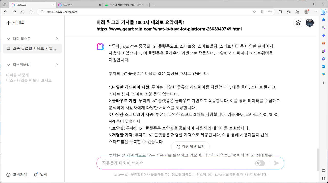Close the 지능형 사물인터넷 tab
Viewport: 328px width, 183px height.
(147, 5)
